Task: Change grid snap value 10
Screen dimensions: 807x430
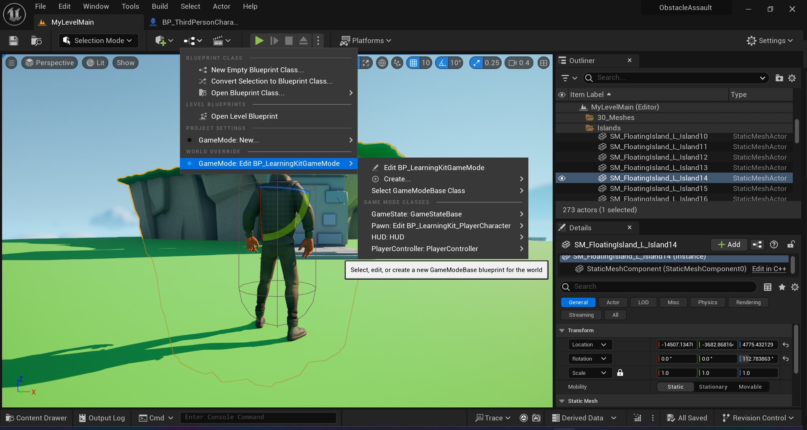Action: coord(426,63)
